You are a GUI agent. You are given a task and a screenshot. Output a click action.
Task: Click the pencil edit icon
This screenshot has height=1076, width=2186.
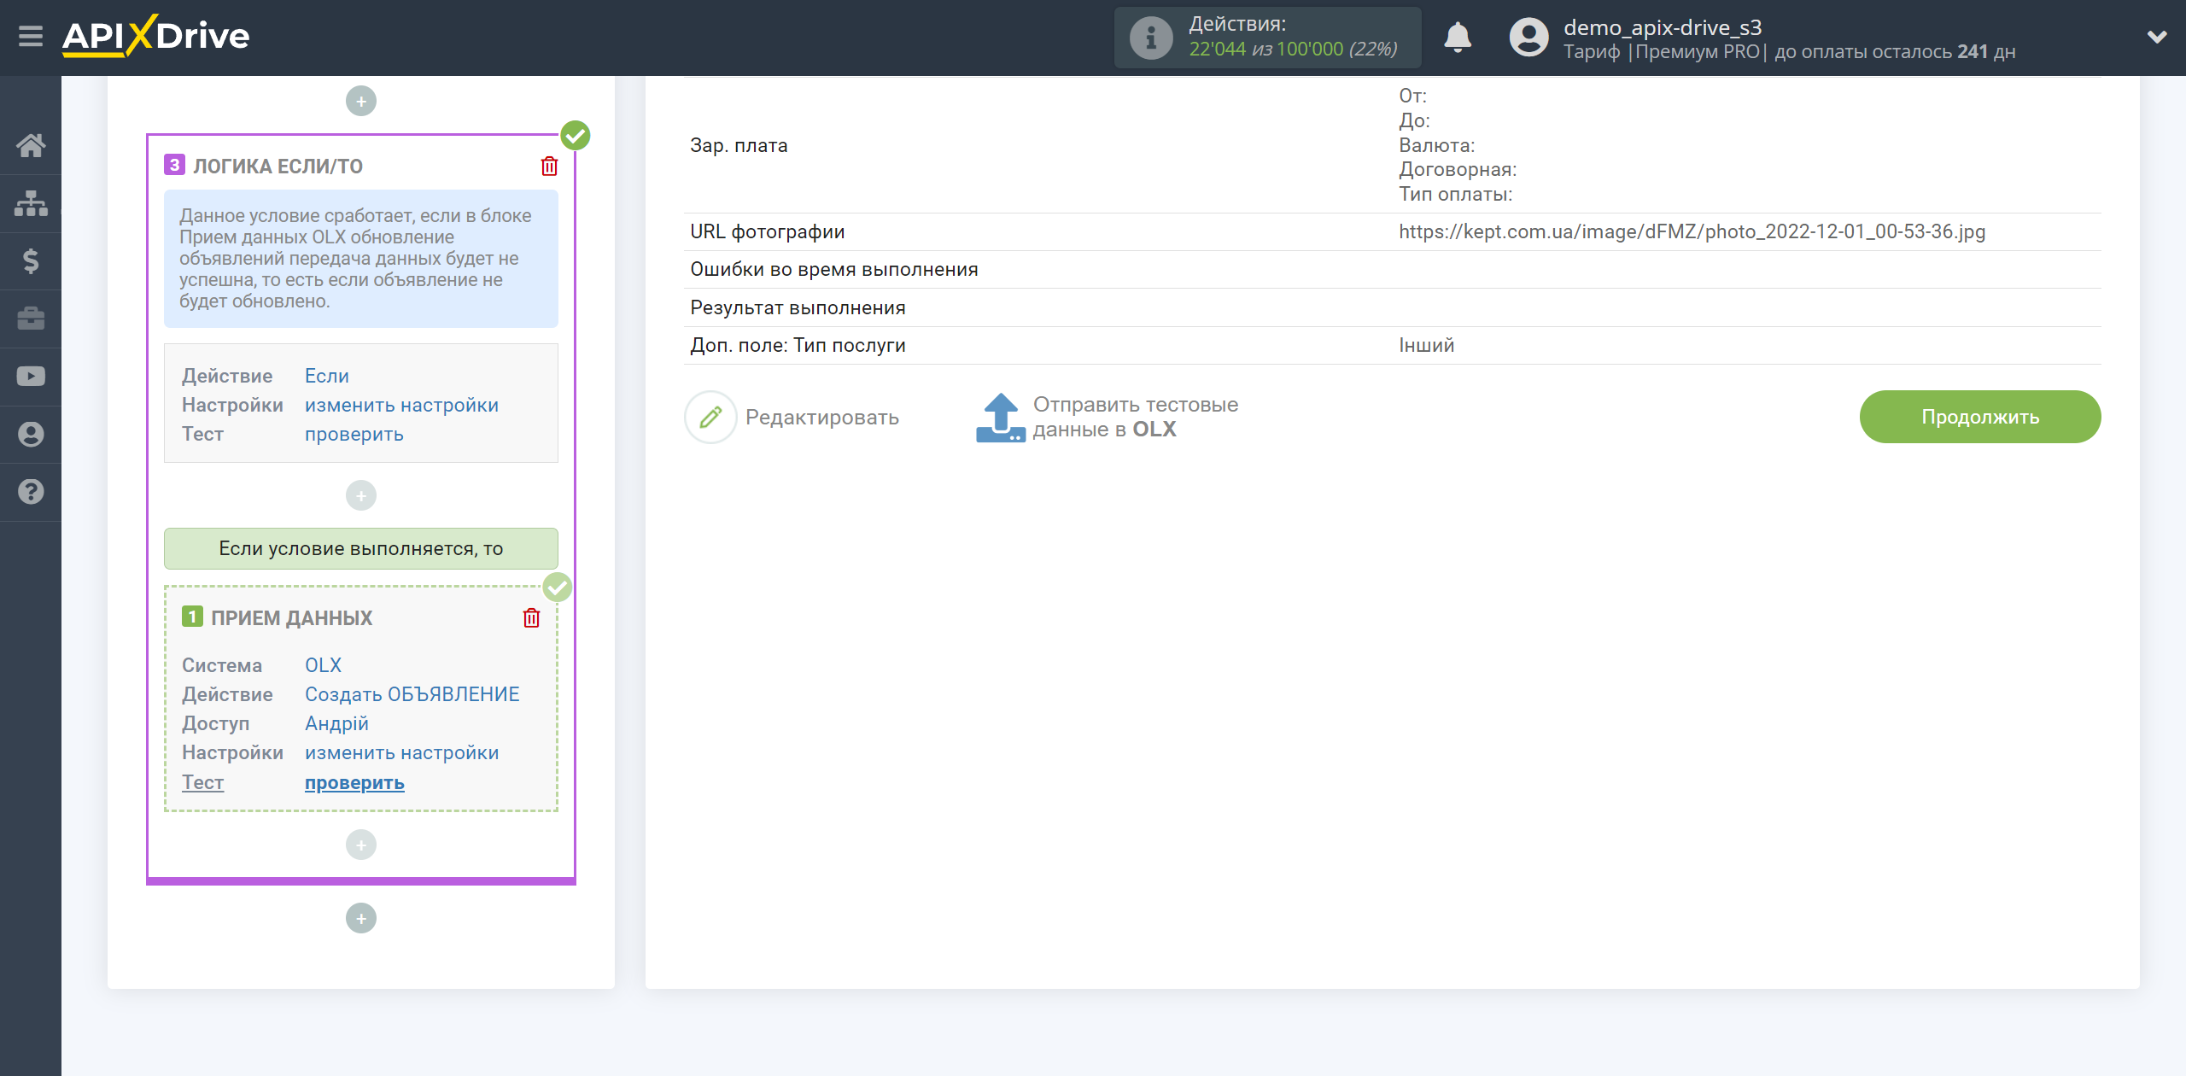(710, 417)
